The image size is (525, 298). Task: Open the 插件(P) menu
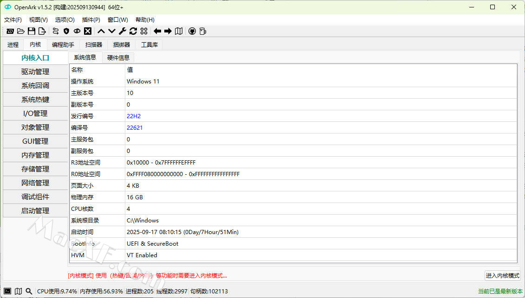[x=91, y=20]
